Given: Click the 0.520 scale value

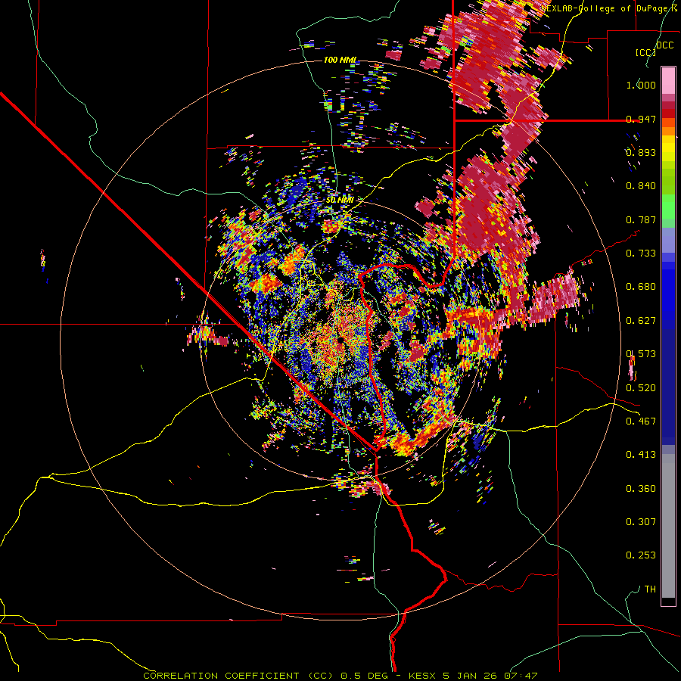Looking at the screenshot, I should pyautogui.click(x=641, y=388).
